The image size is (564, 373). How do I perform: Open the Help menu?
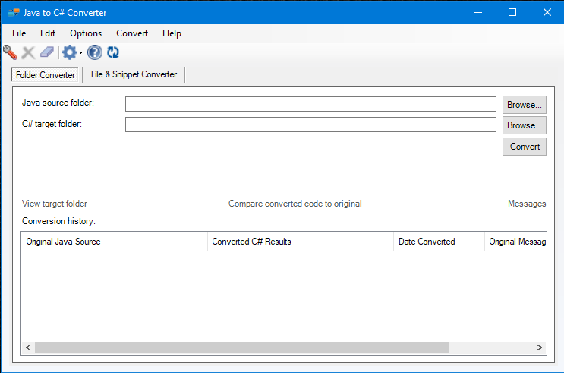[x=172, y=33]
